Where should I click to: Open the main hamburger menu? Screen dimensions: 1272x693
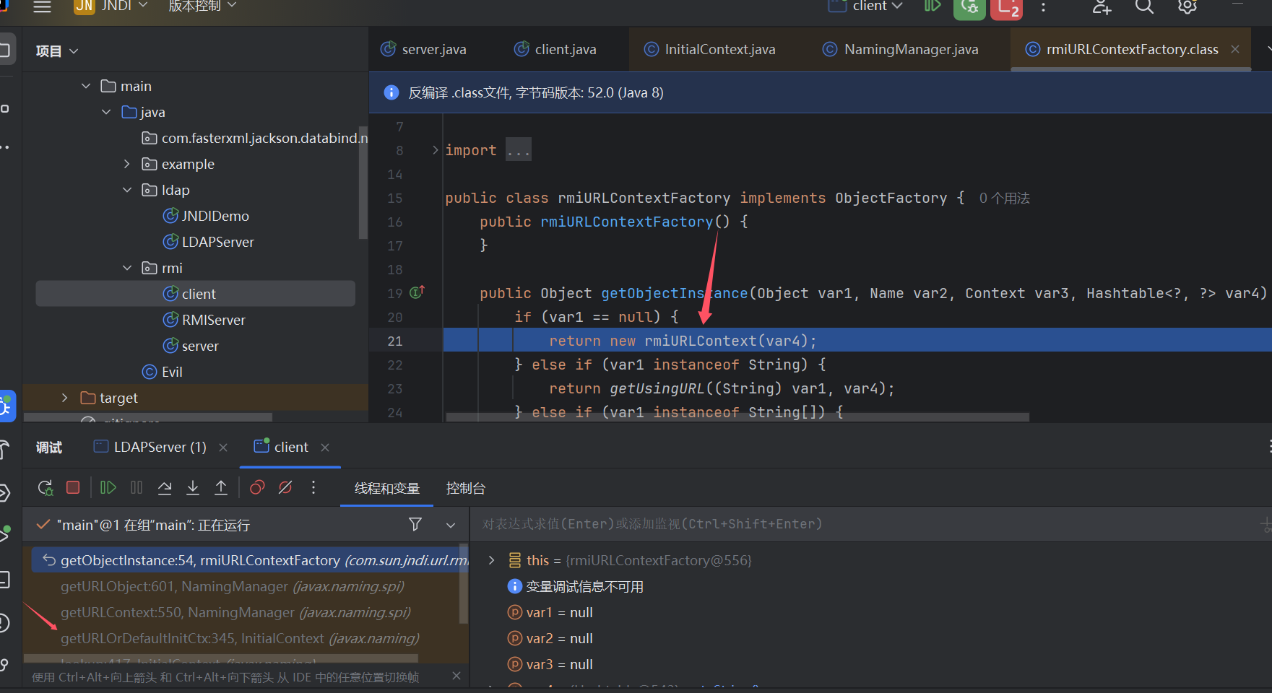click(x=43, y=6)
